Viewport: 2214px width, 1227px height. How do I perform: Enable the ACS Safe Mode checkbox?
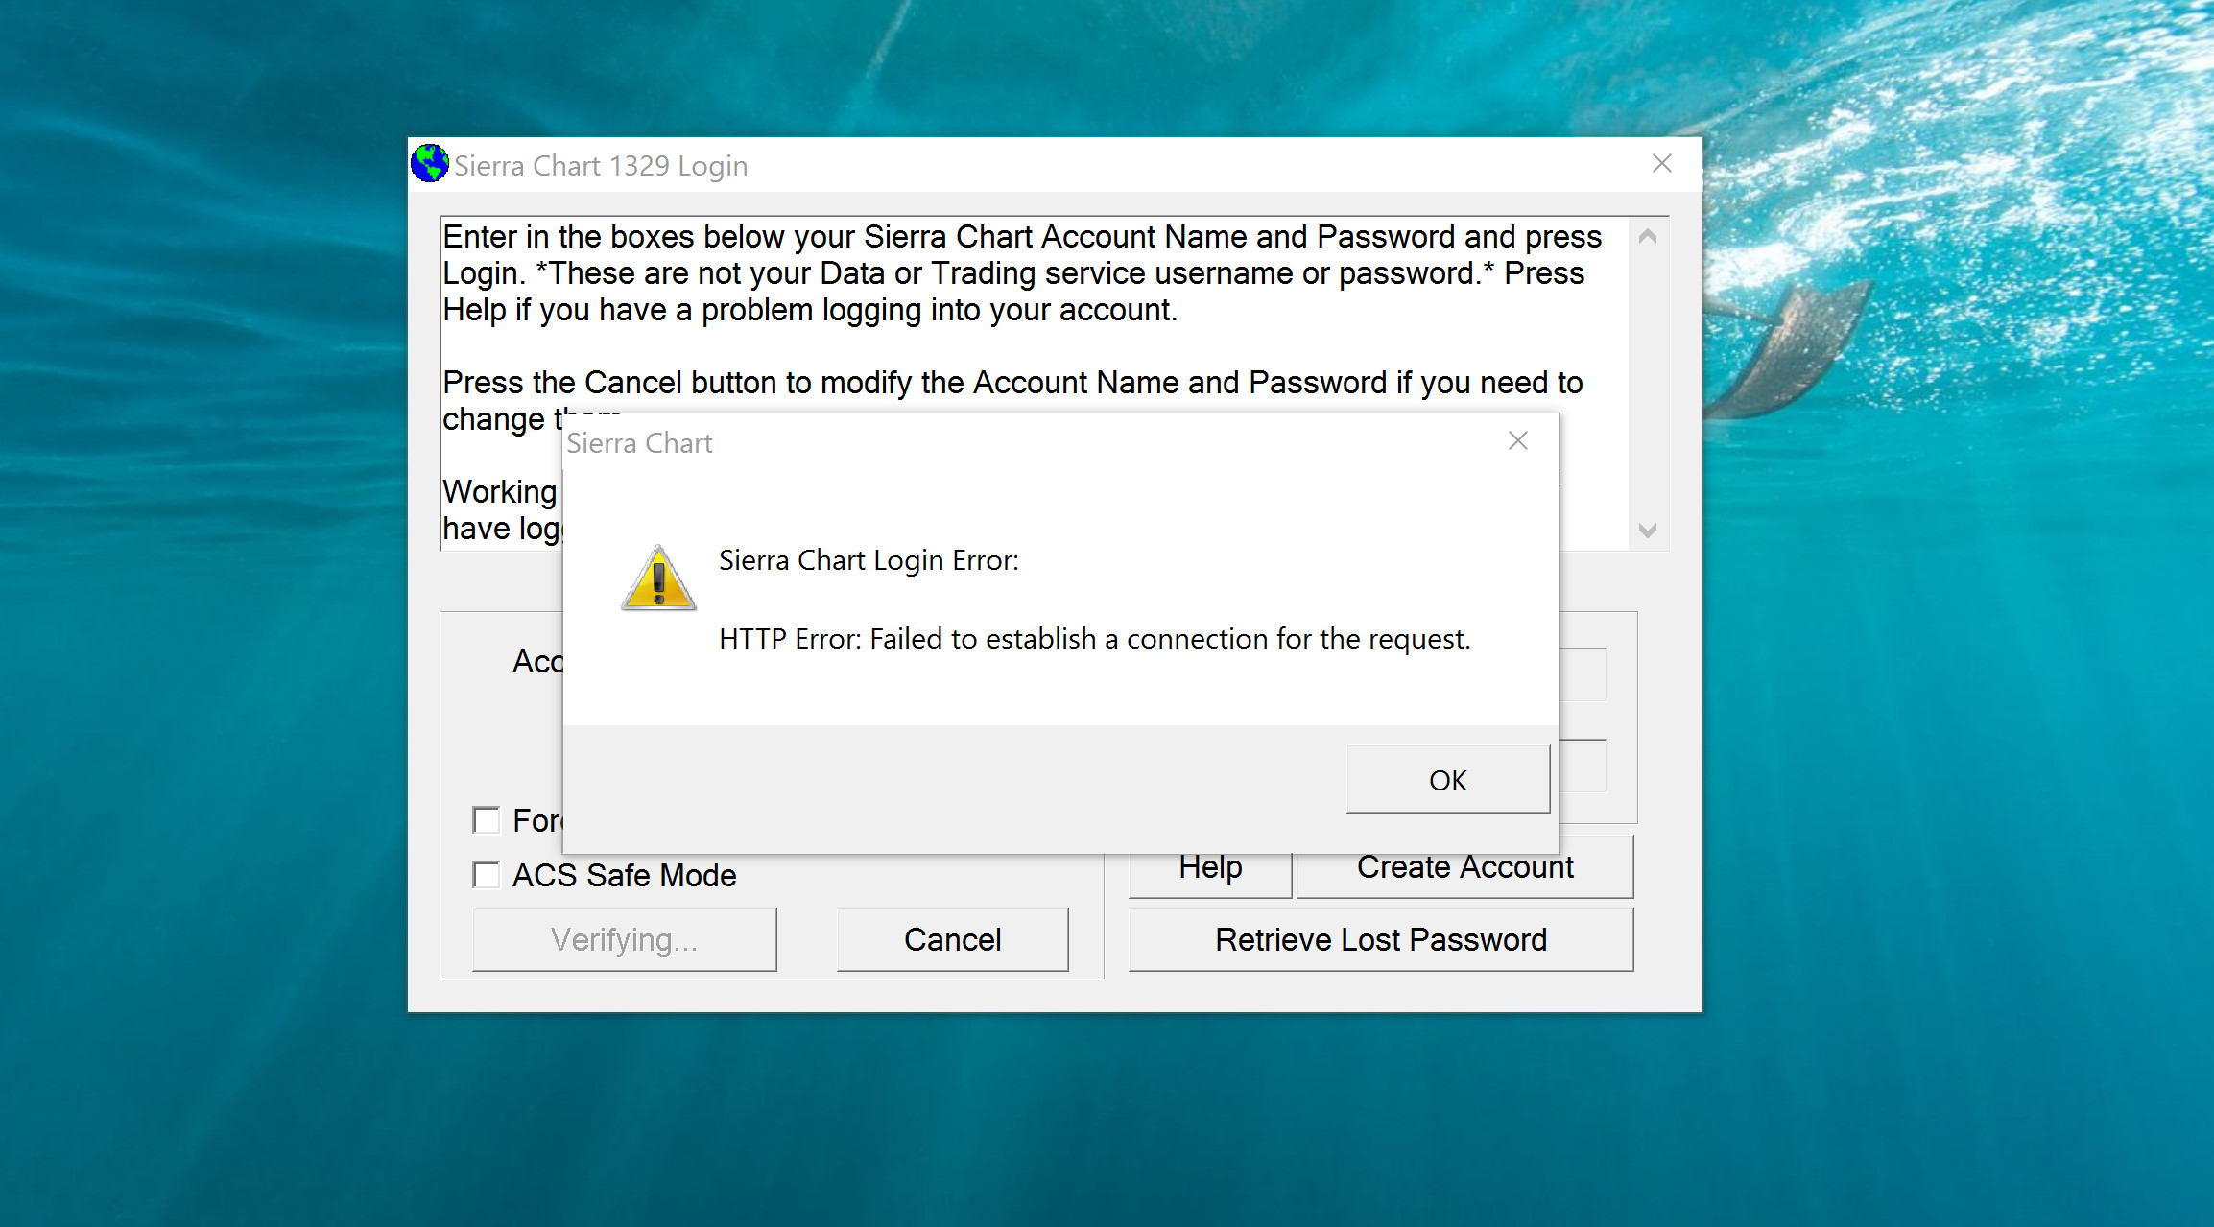[487, 875]
